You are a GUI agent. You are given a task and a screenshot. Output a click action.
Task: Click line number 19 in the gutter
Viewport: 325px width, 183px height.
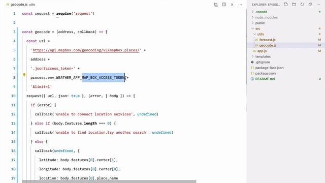click(13, 178)
